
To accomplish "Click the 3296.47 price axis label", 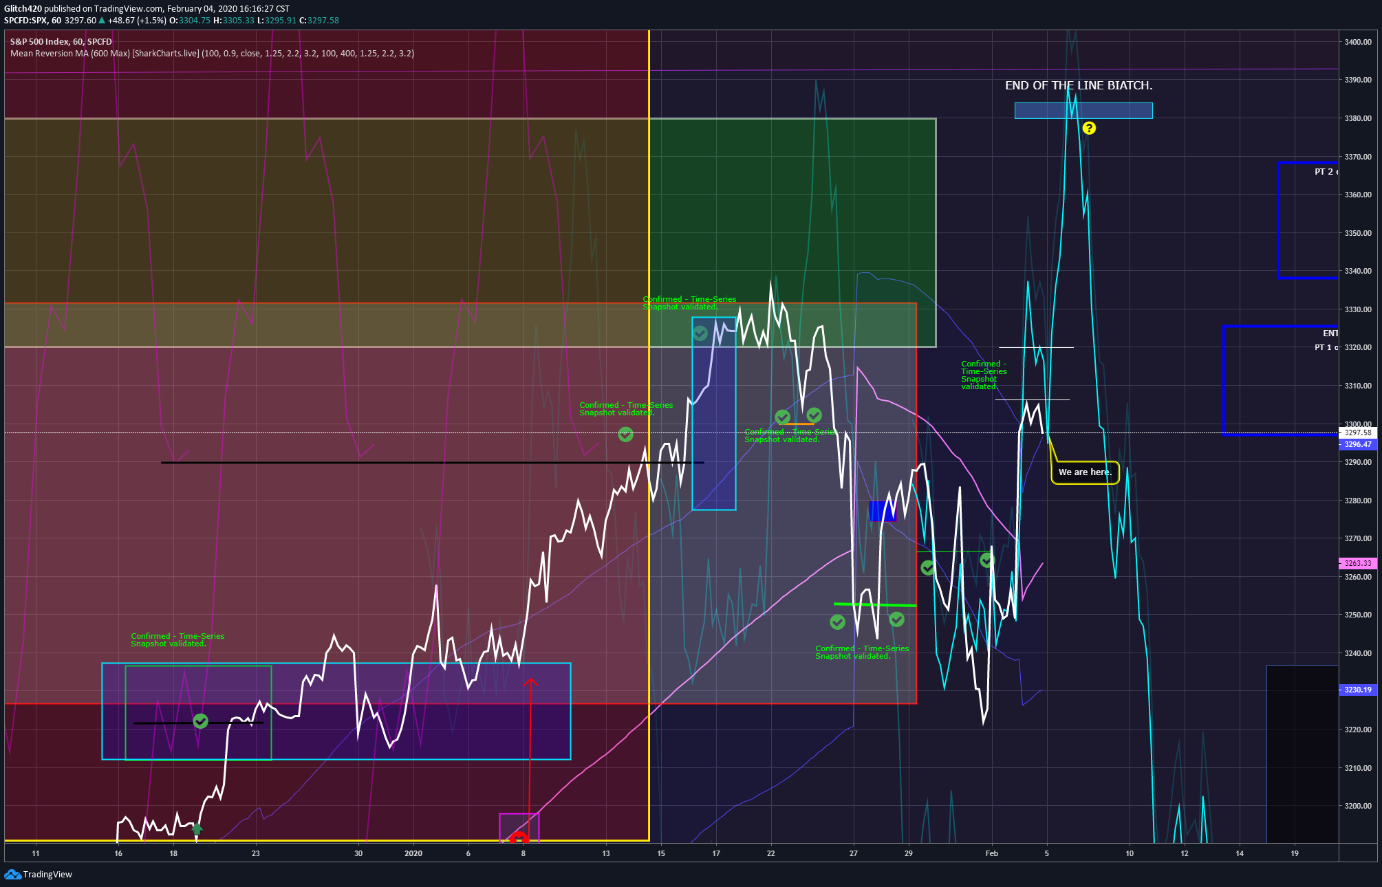I will [1358, 444].
